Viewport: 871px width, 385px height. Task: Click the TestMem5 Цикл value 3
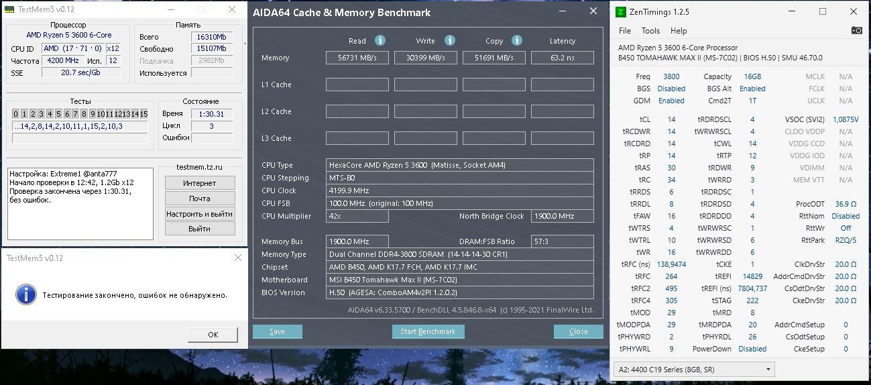(x=212, y=126)
